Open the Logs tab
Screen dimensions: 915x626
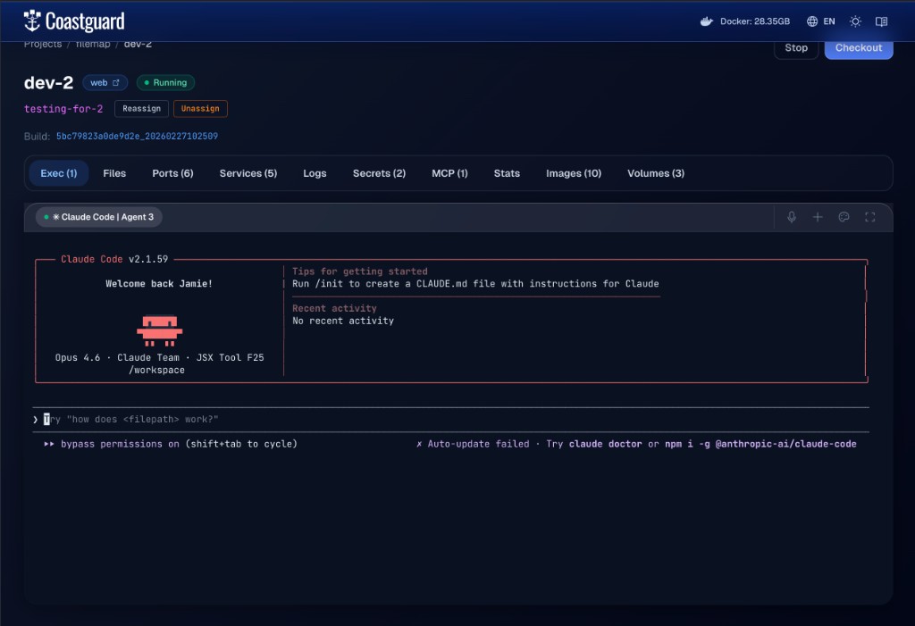(x=315, y=173)
